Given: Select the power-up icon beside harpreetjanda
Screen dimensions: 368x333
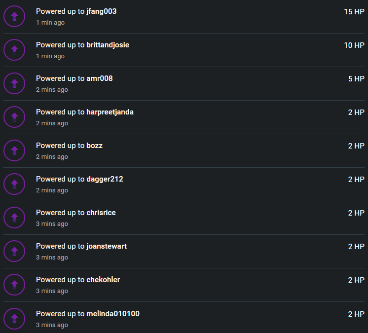Looking at the screenshot, I should point(14,117).
